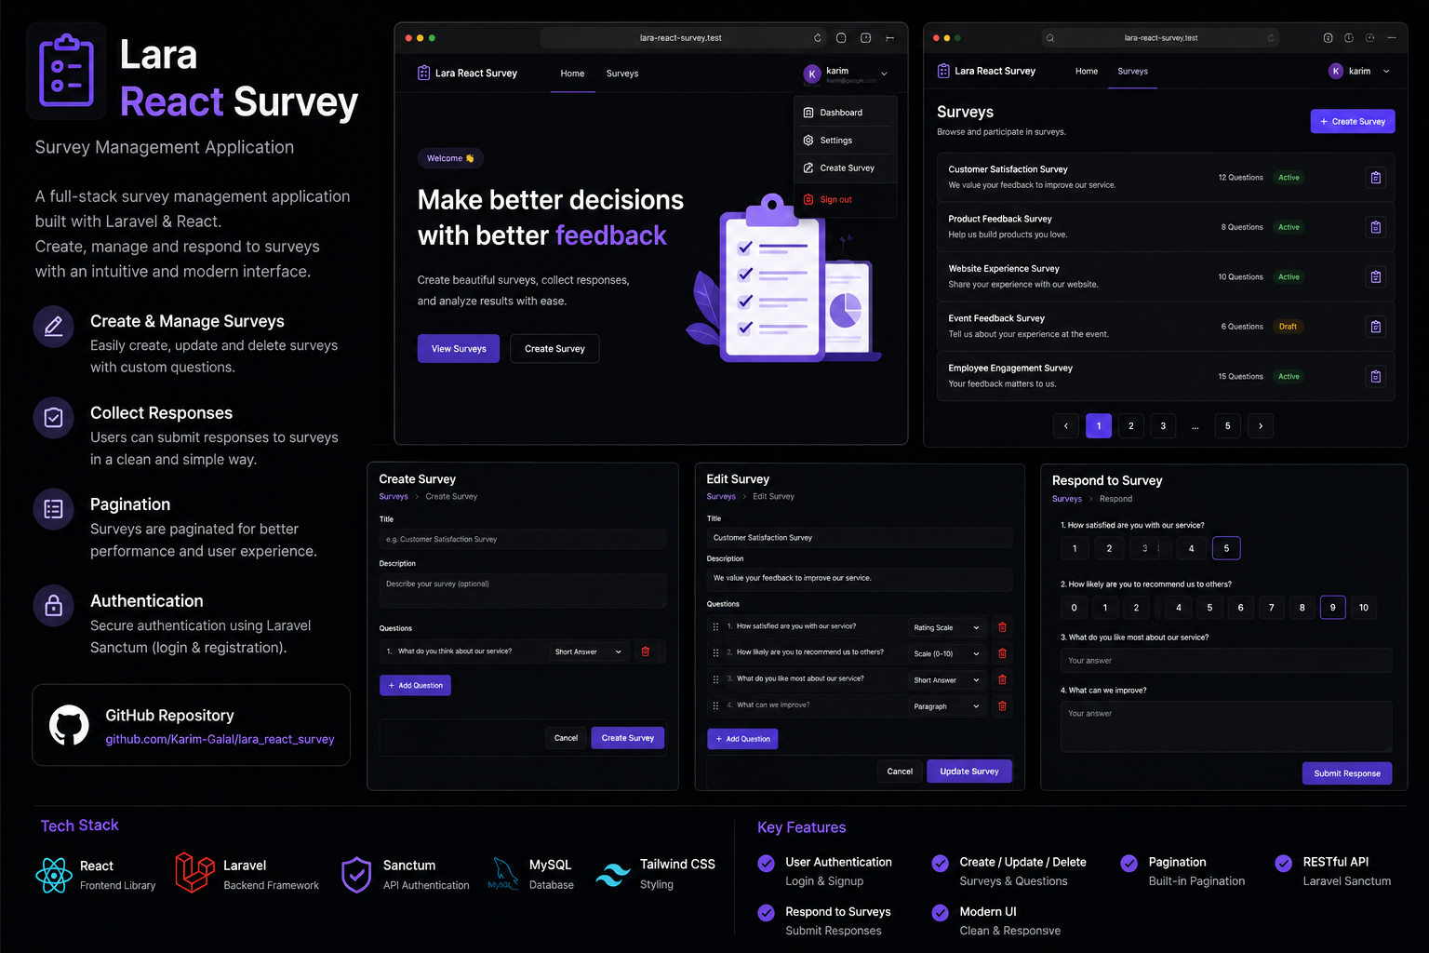Select rating 2 for the satisfaction question
This screenshot has width=1429, height=953.
(1109, 548)
